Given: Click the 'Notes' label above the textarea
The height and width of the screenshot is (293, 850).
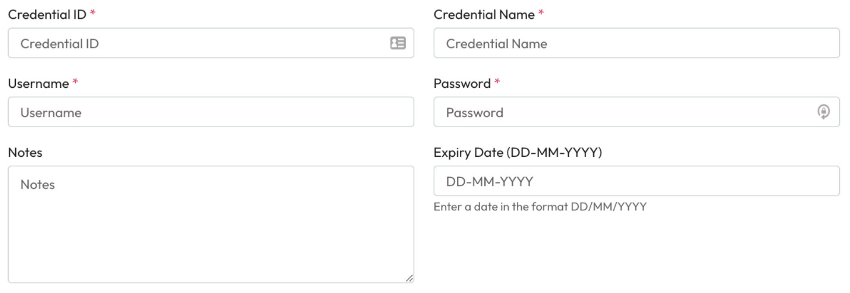Looking at the screenshot, I should pos(25,152).
